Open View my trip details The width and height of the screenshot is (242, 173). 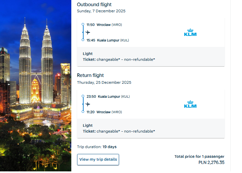pyautogui.click(x=98, y=159)
